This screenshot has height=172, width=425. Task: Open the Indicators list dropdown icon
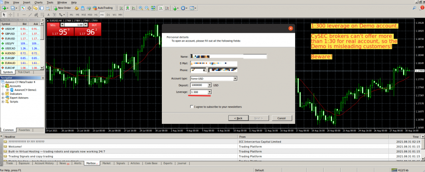[176, 8]
